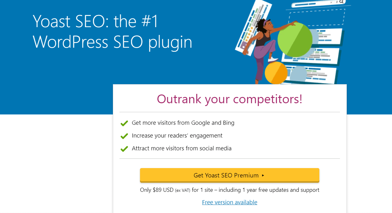Click the microphone icon in illustrated search bar
Image resolution: width=392 pixels, height=213 pixels.
pos(336,2)
